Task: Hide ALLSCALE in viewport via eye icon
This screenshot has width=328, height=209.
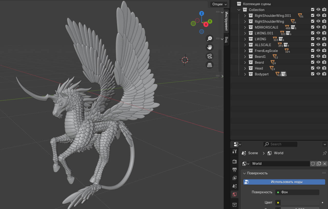Action: coord(318,45)
